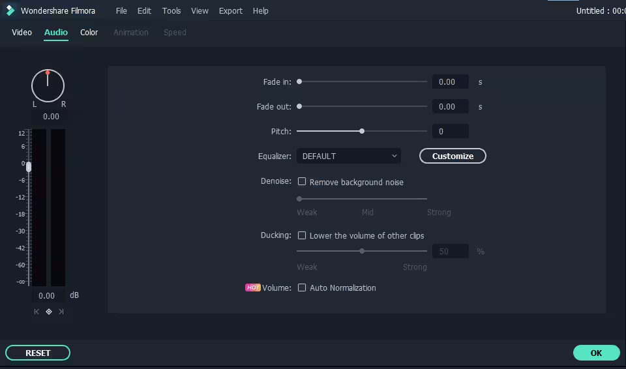Go to previous volume keyframe
Image resolution: width=626 pixels, height=369 pixels.
pos(37,312)
